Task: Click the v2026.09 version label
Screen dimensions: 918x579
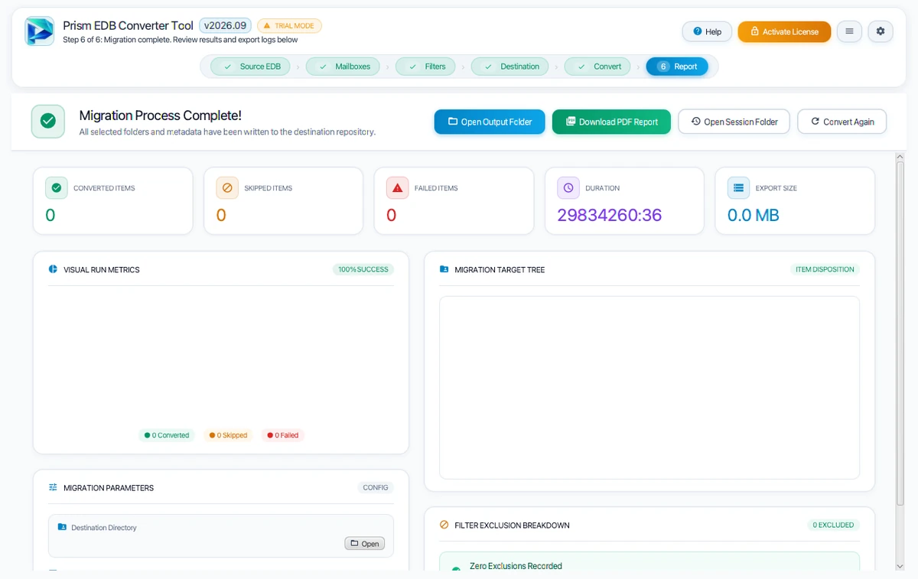Action: pyautogui.click(x=225, y=25)
